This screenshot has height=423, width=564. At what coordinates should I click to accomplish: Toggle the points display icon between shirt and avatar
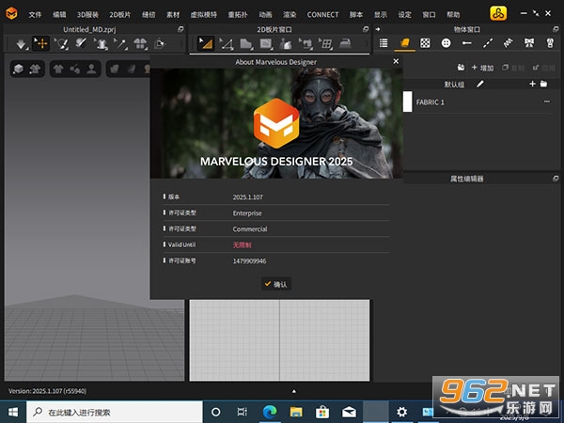coord(75,69)
